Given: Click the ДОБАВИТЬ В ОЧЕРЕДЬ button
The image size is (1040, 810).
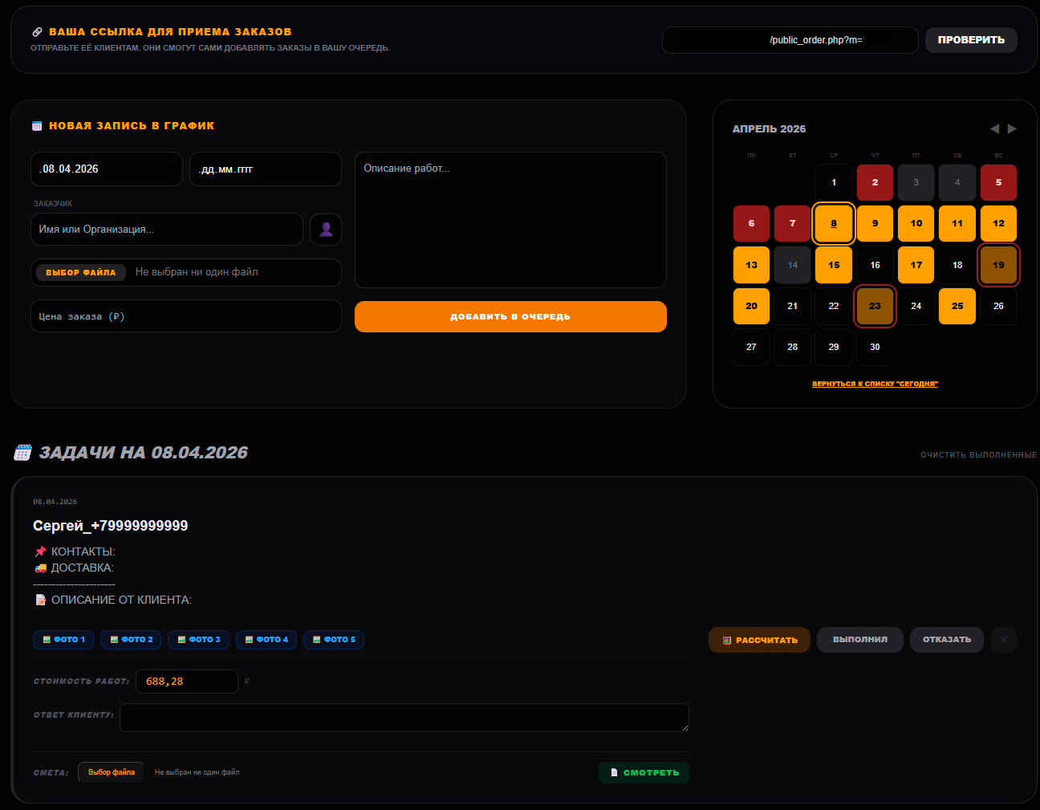Looking at the screenshot, I should [510, 316].
